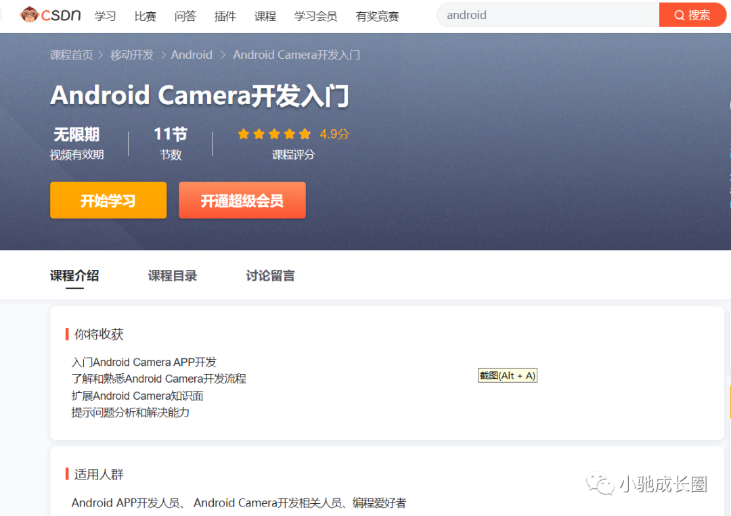Click the line 扩展Android Camera知识面
The height and width of the screenshot is (516, 731).
pos(137,396)
